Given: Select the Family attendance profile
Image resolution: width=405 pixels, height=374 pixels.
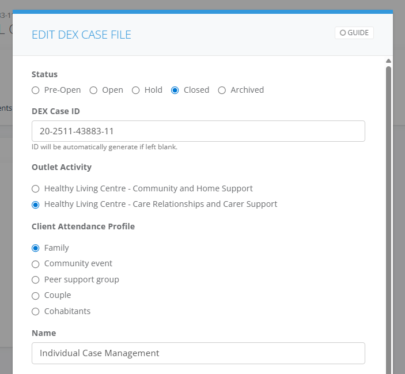Looking at the screenshot, I should (x=36, y=248).
